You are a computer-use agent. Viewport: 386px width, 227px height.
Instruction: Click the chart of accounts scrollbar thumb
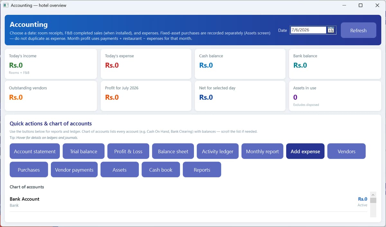(x=373, y=200)
